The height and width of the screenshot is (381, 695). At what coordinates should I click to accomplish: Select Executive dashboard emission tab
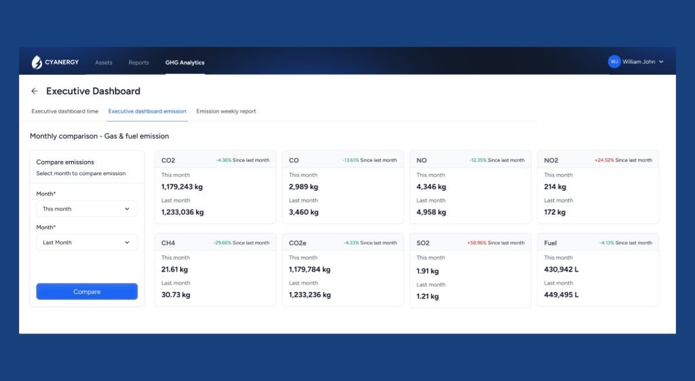147,111
